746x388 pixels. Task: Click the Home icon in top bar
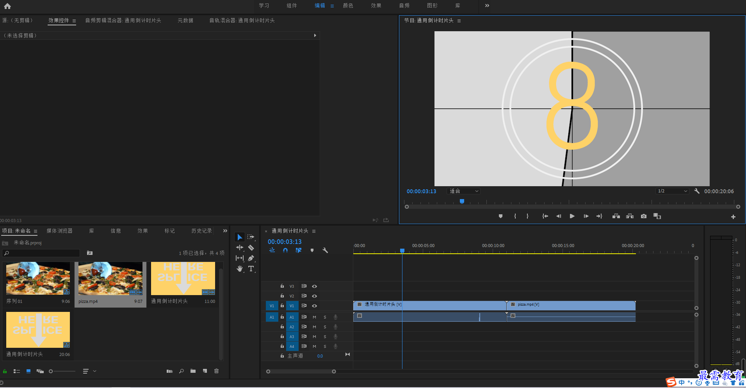(7, 6)
